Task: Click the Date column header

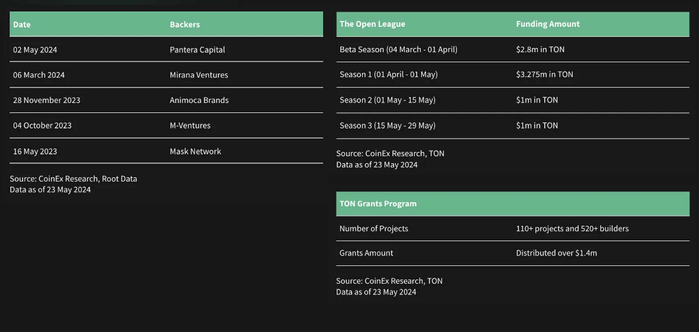Action: click(22, 24)
